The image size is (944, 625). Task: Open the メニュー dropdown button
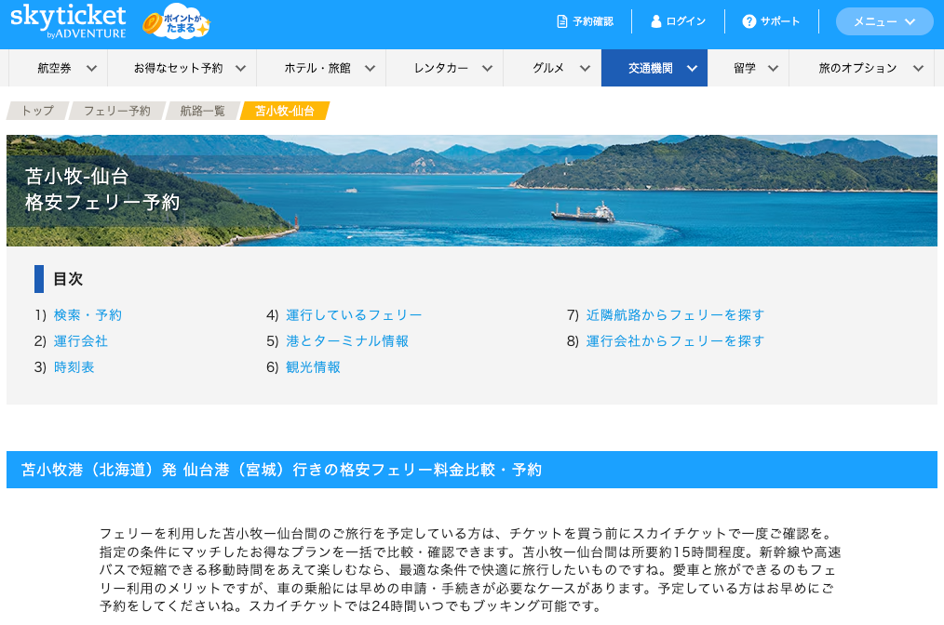tap(883, 21)
